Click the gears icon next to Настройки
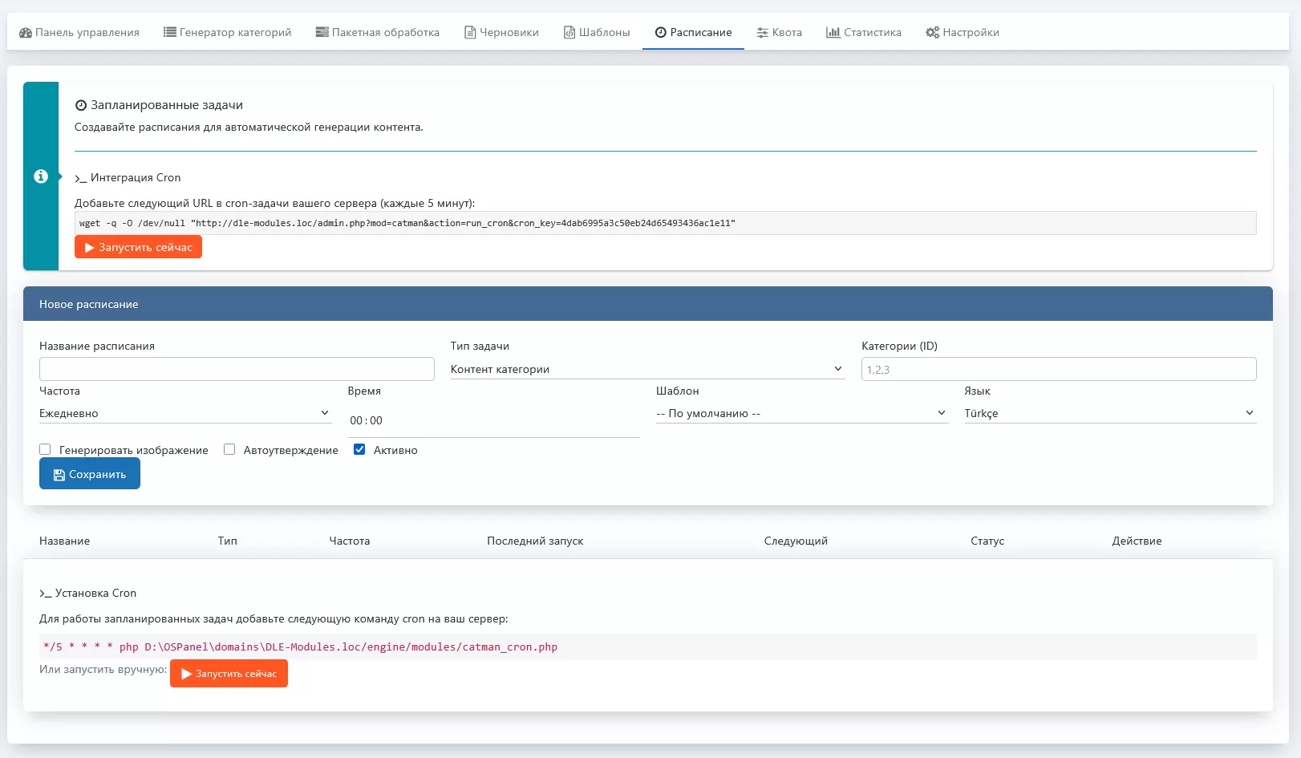Screen dimensions: 1301x758 932,33
